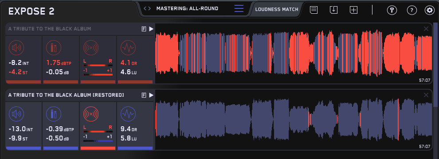Screen dimensions: 439x159
Task: Select -9.9 ST value
Action: (x=18, y=139)
